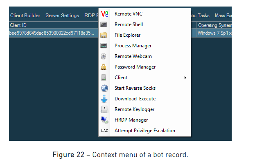
Task: Open the Mass Ex tab at the right
Action: (x=223, y=16)
